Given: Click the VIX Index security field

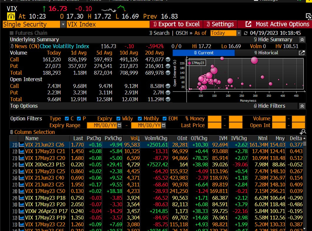Looking at the screenshot, I should 108,24.
